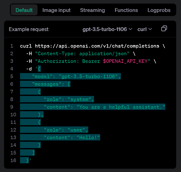
Task: Select the Default tab
Action: point(24,10)
